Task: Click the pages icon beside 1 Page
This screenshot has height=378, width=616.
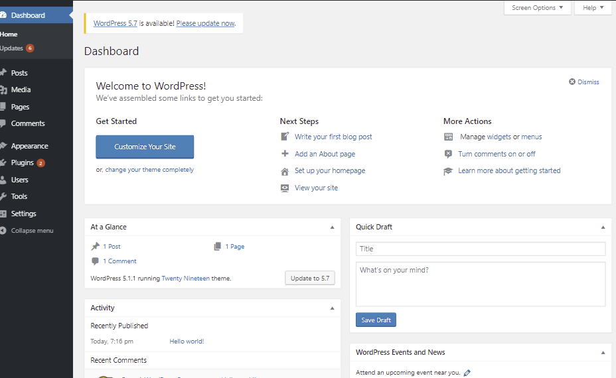Action: click(x=217, y=246)
